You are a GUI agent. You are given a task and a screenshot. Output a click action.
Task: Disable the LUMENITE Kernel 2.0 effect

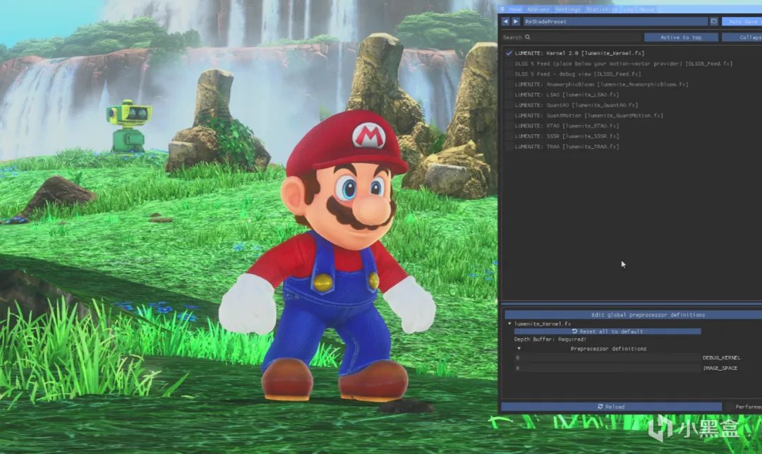pos(509,53)
